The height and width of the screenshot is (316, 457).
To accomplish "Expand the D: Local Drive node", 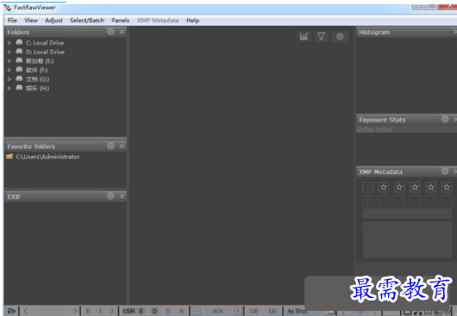I will point(9,52).
